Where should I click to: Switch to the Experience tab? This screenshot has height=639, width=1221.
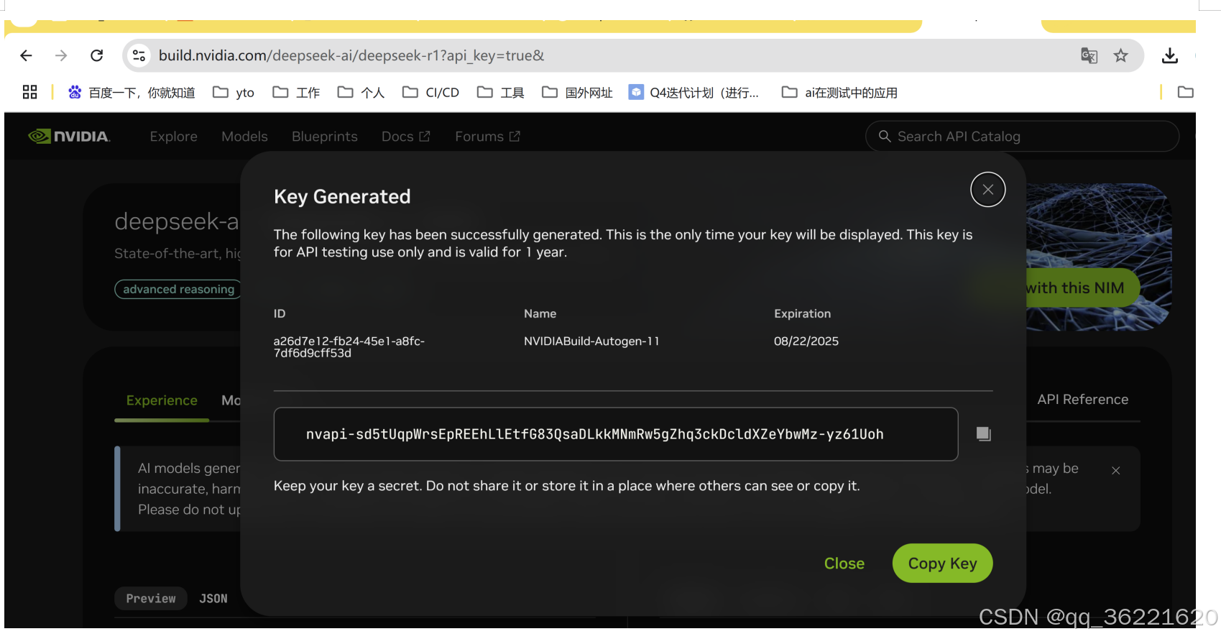(162, 401)
